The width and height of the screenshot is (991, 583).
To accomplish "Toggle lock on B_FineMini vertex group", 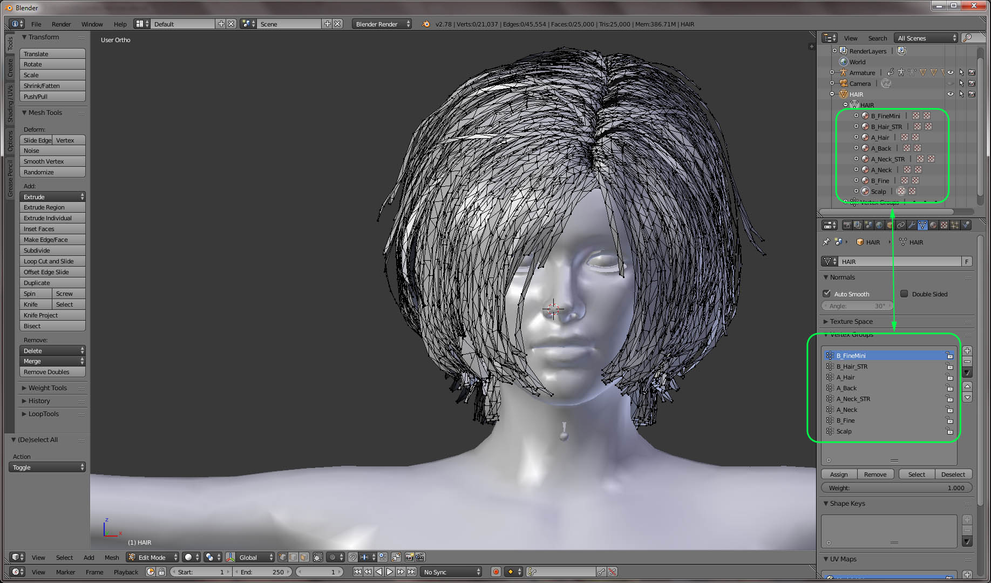I will coord(949,355).
